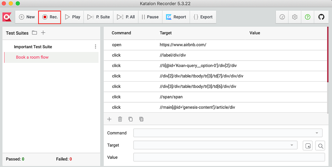Image resolution: width=332 pixels, height=167 pixels.
Task: Click the Katalon Recorder logo icon
Action: click(7, 17)
